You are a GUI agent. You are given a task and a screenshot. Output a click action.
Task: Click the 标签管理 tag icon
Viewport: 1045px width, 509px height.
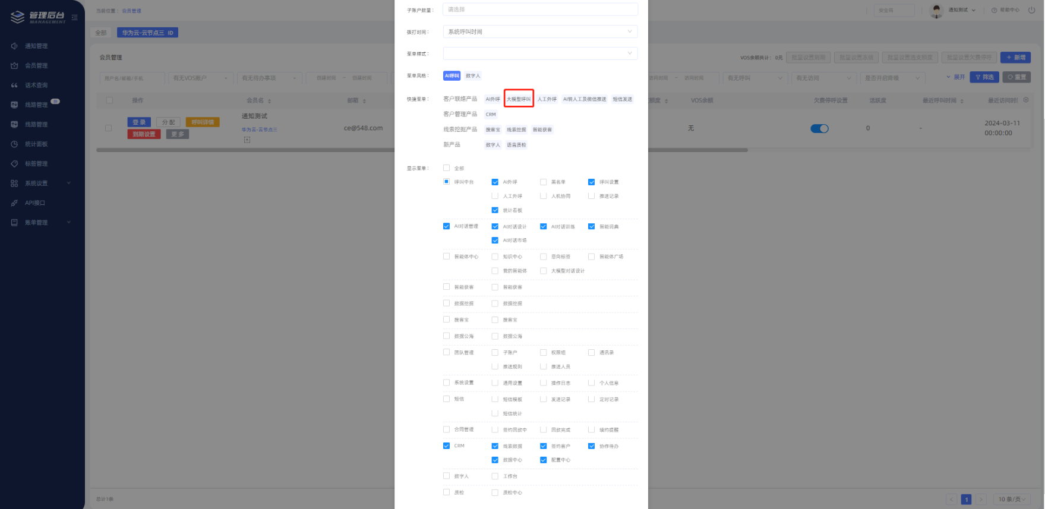tap(14, 163)
